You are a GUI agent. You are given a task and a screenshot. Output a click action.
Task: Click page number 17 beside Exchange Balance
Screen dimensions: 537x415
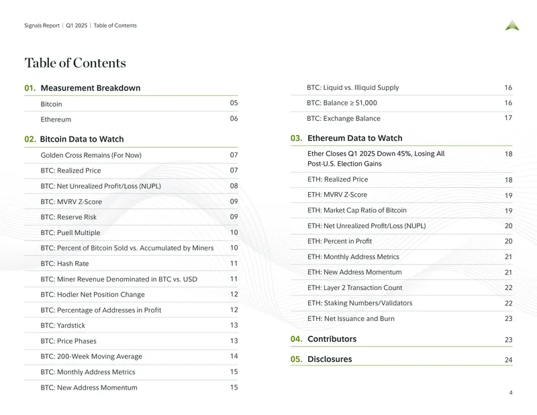point(508,118)
